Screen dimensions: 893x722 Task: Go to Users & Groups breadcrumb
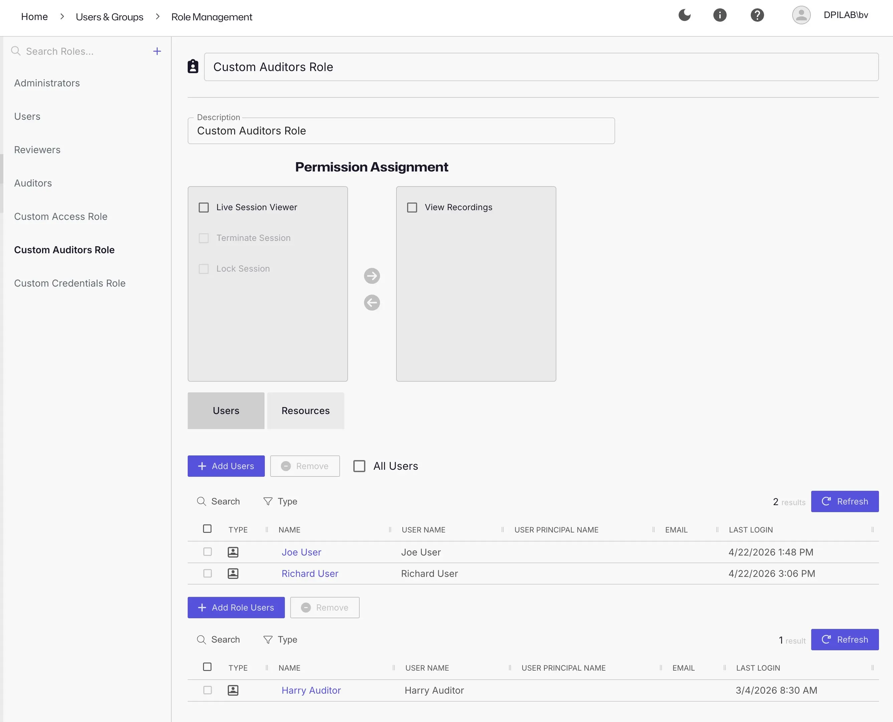110,17
